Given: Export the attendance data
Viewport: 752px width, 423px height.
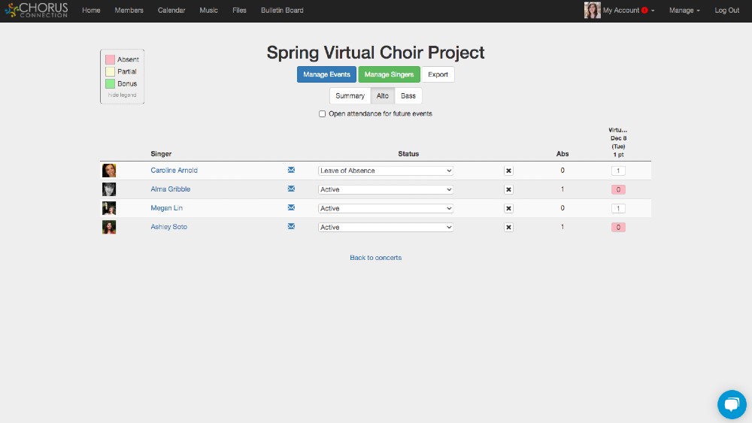Looking at the screenshot, I should point(438,74).
